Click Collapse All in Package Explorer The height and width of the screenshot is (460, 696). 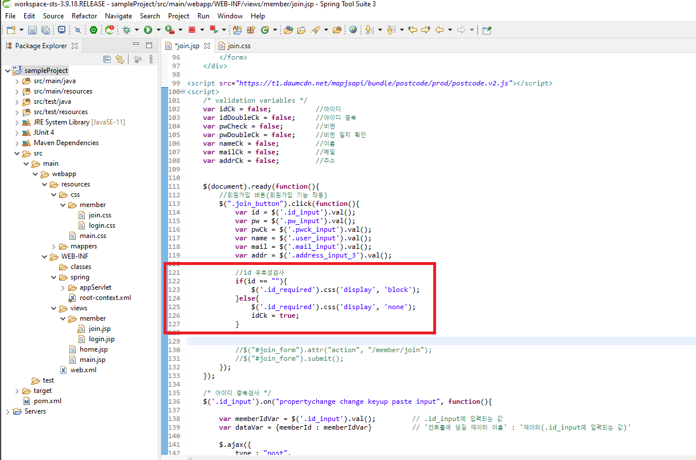coord(107,59)
